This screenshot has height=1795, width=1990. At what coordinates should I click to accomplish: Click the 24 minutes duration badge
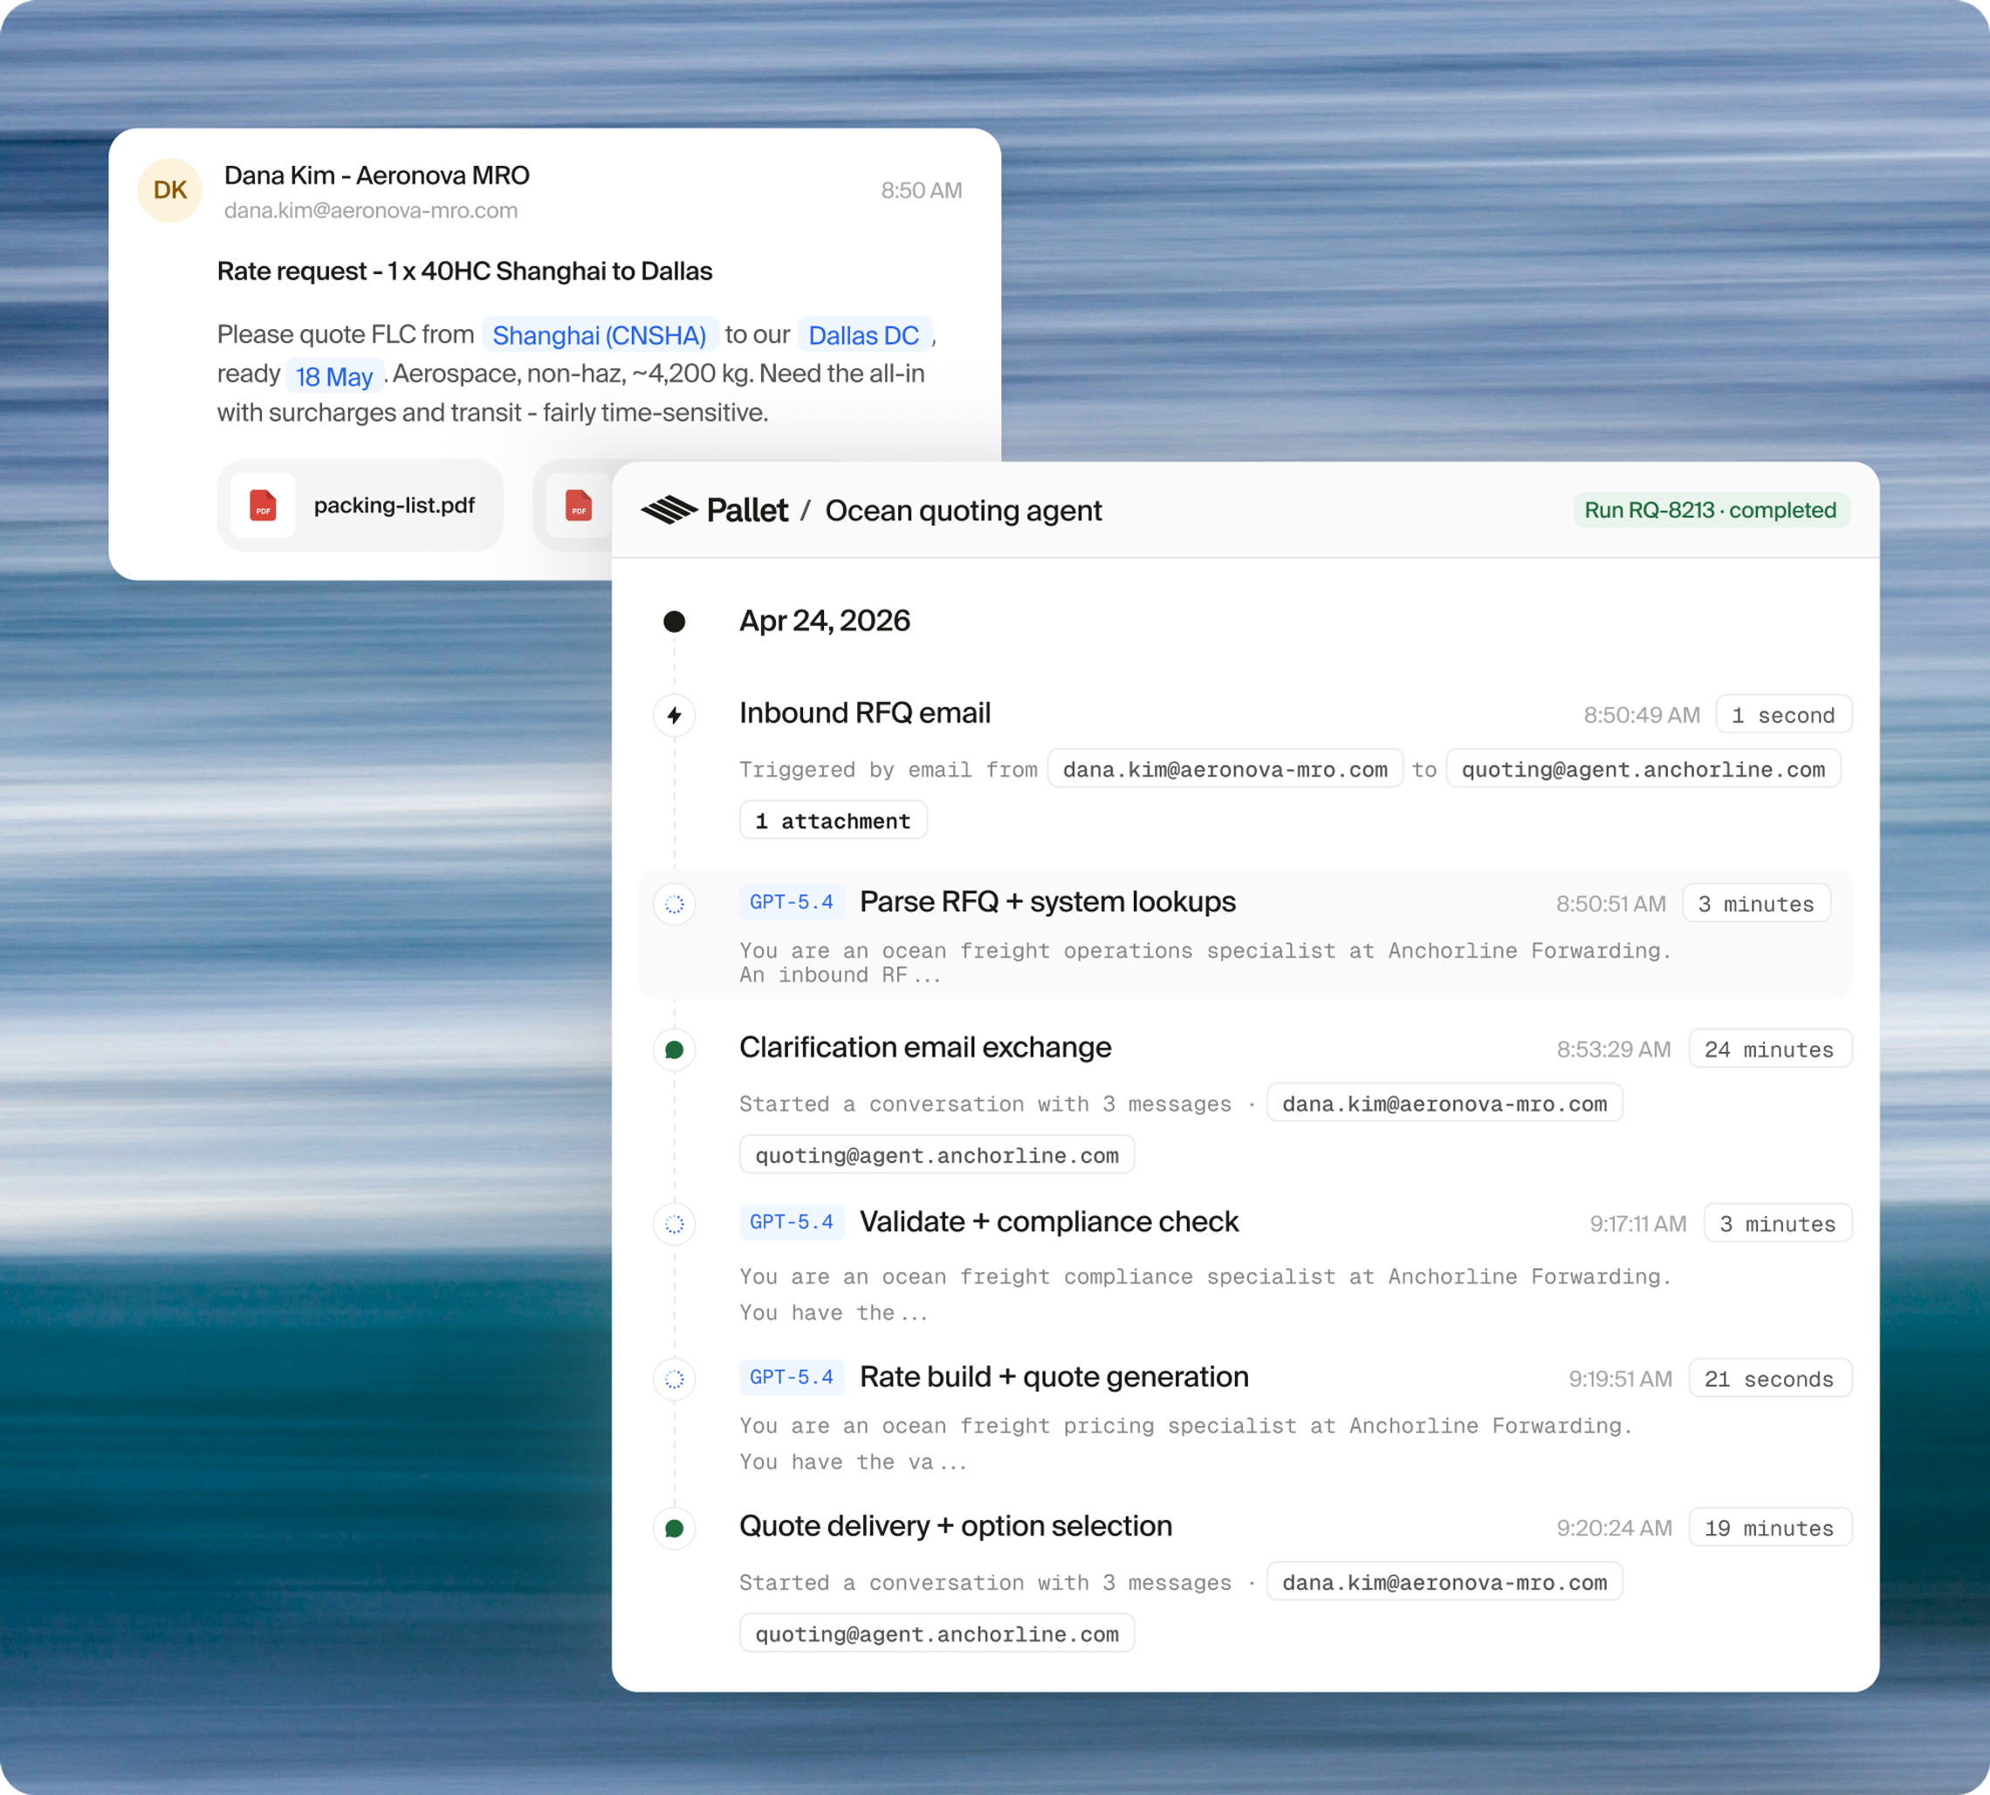pyautogui.click(x=1770, y=1049)
